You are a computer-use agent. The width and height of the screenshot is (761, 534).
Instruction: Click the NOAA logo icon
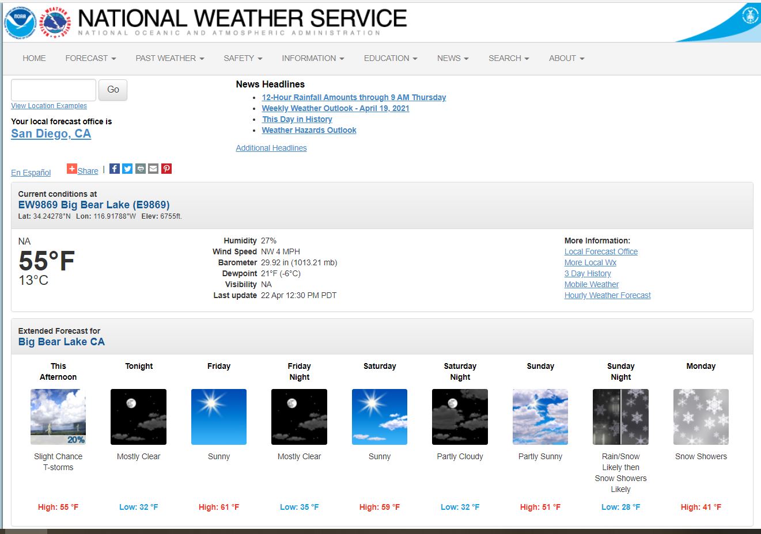click(x=20, y=23)
